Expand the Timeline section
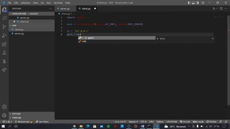The height and width of the screenshot is (129, 230). click(x=32, y=118)
